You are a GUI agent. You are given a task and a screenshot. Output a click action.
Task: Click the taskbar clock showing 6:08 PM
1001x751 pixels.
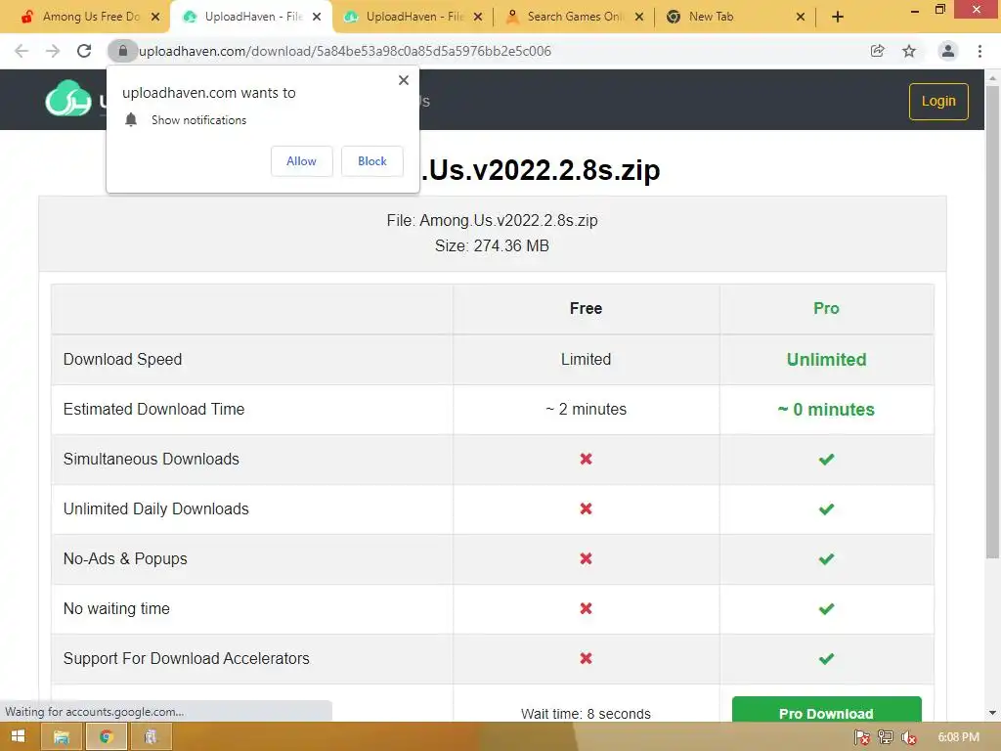tap(958, 737)
